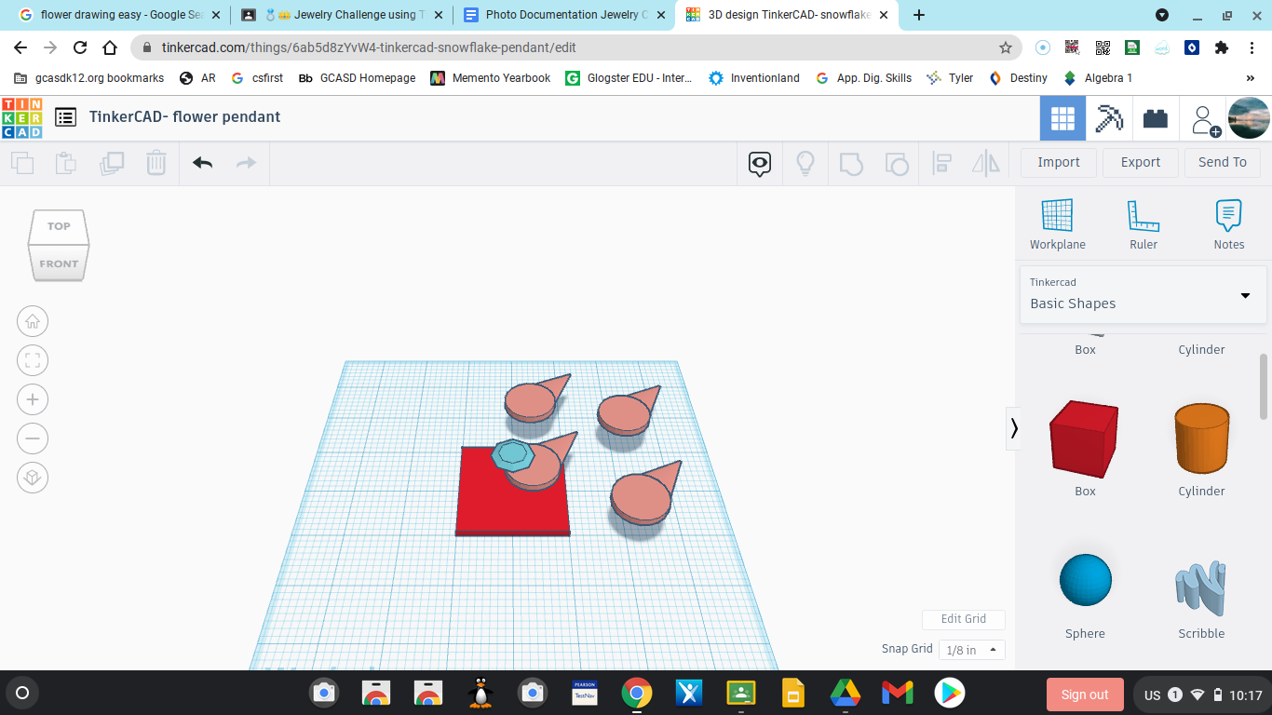
Task: Click the browser back arrow
Action: [20, 47]
